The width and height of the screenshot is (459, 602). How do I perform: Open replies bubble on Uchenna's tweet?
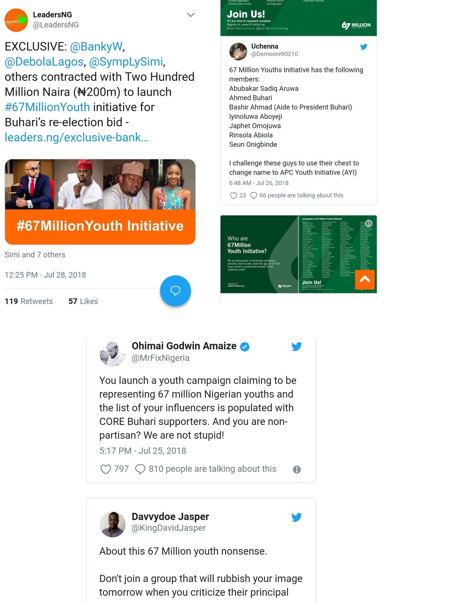tap(253, 195)
